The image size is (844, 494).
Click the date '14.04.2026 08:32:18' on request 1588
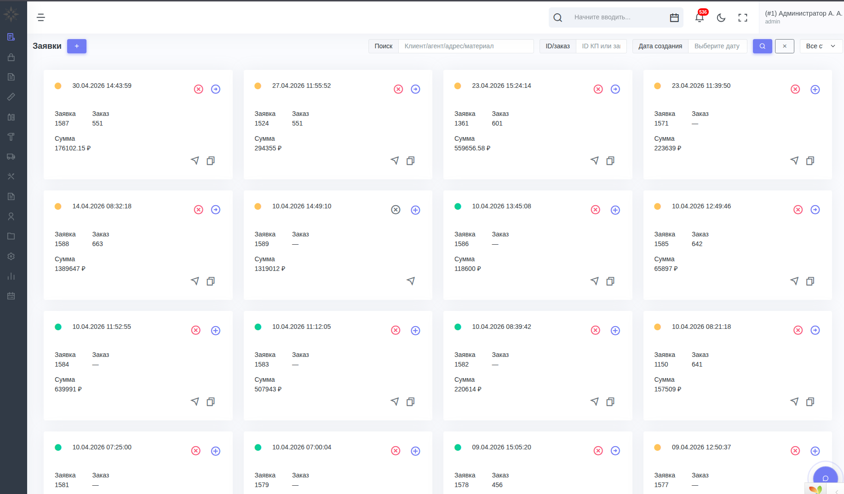coord(102,206)
